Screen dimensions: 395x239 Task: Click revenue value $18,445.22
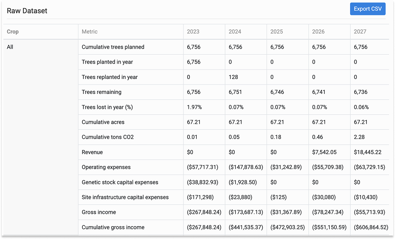[x=368, y=152]
